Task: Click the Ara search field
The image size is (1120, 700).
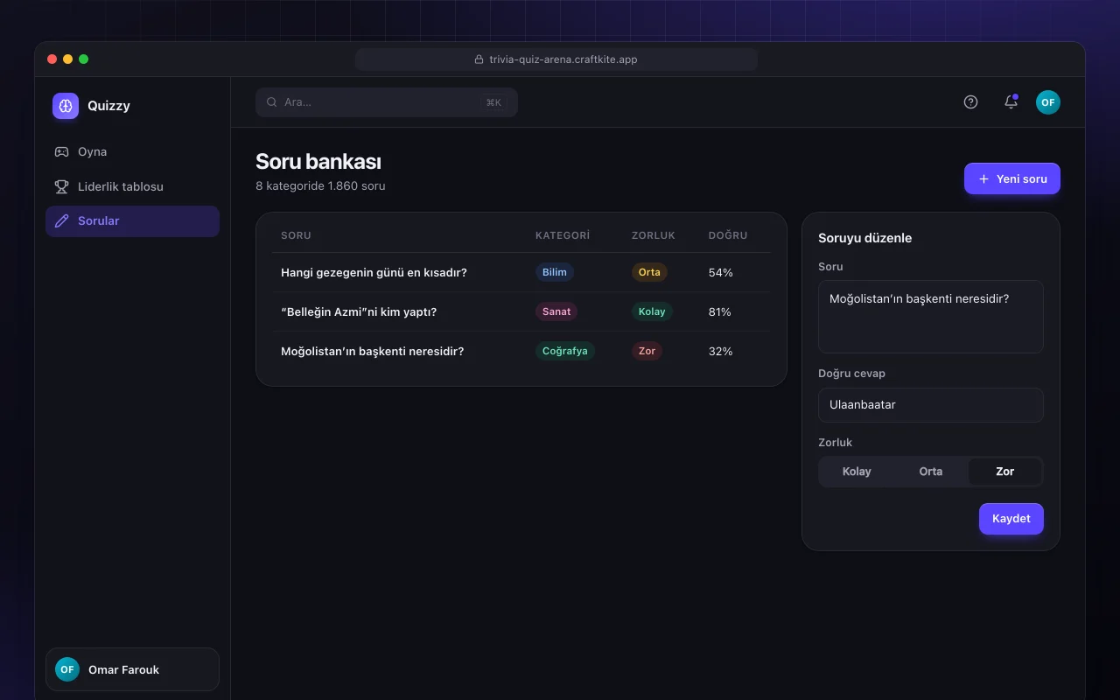Action: 387,102
